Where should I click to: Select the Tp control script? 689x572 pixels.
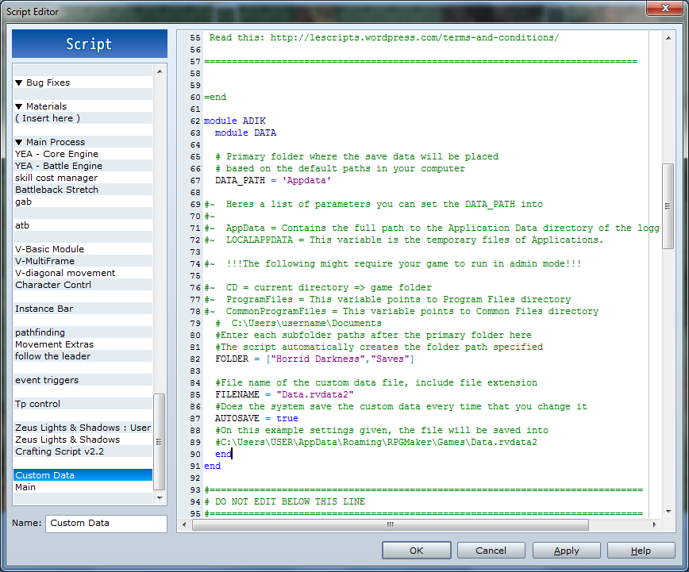[x=83, y=404]
